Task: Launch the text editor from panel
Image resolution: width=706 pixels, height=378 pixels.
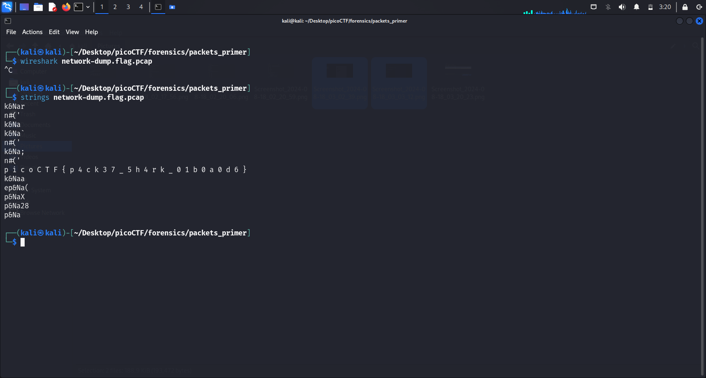Action: click(52, 7)
